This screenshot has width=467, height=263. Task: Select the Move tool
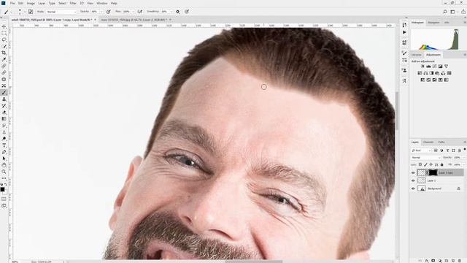pyautogui.click(x=4, y=26)
